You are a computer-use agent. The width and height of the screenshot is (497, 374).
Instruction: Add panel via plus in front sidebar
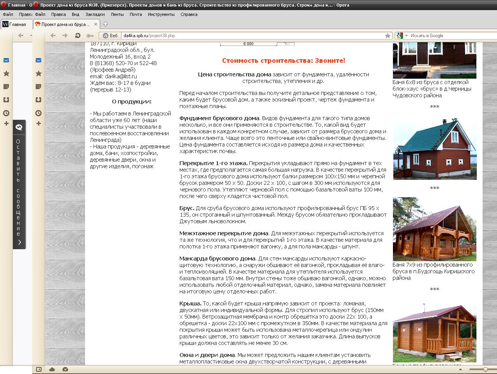point(38,124)
